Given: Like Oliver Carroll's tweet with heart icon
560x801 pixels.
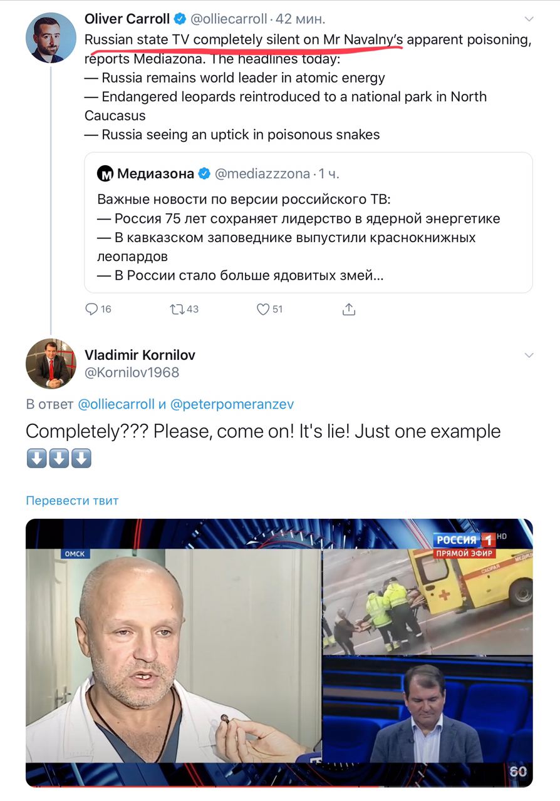Looking at the screenshot, I should coord(263,309).
